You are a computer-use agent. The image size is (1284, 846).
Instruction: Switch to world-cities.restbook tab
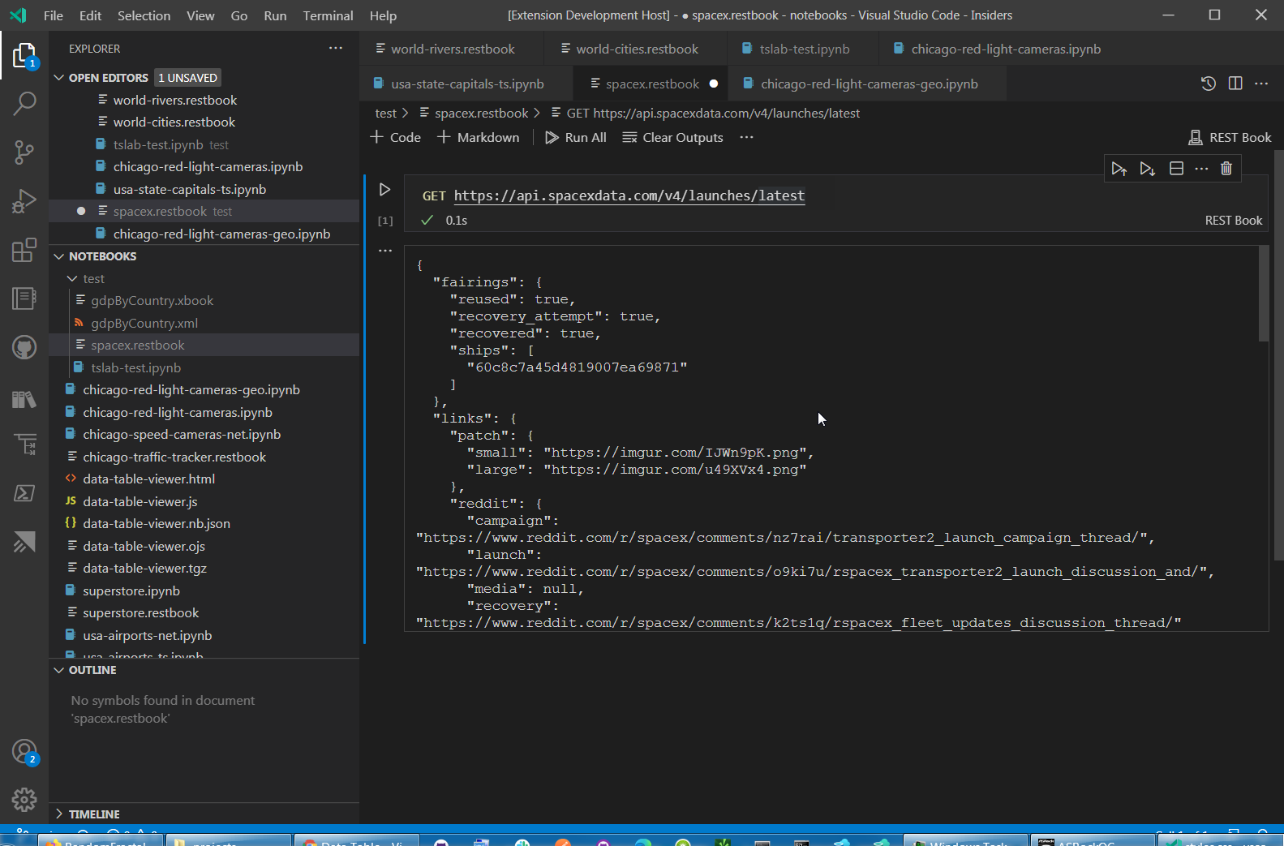pyautogui.click(x=636, y=49)
